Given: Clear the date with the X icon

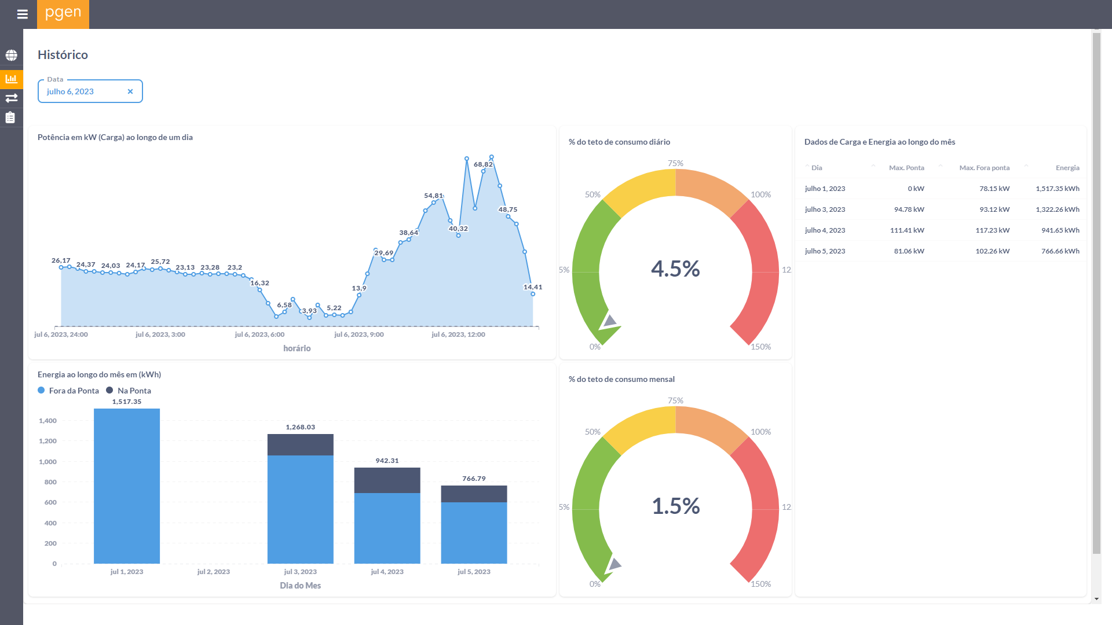Looking at the screenshot, I should (130, 91).
